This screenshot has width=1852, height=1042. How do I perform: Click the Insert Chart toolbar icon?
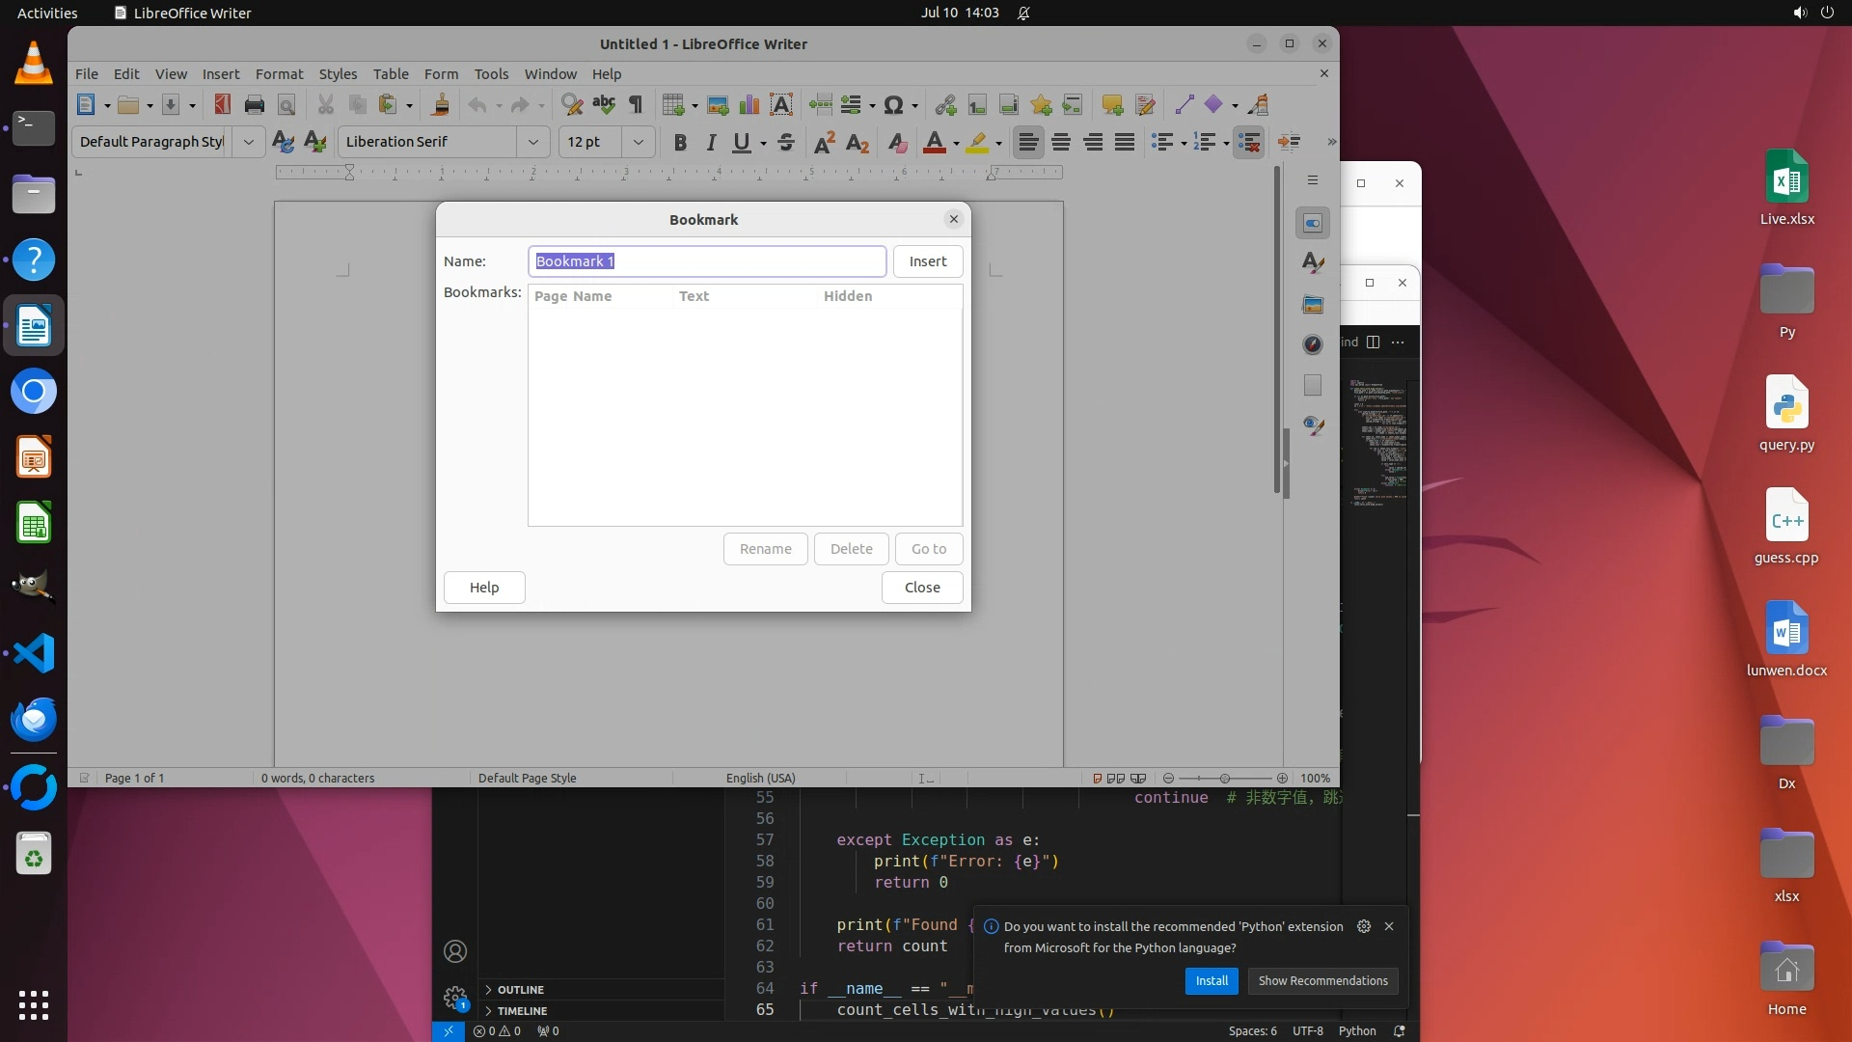coord(749,105)
